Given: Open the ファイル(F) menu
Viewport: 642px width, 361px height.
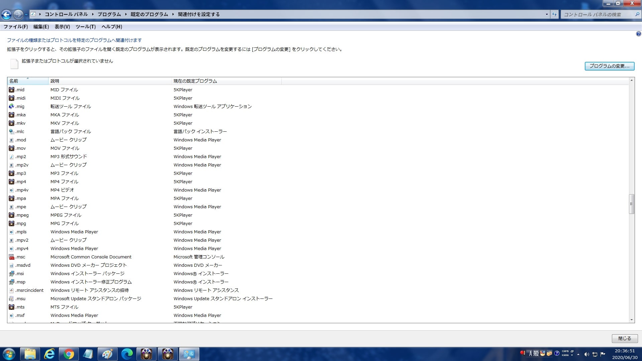Looking at the screenshot, I should click(16, 27).
